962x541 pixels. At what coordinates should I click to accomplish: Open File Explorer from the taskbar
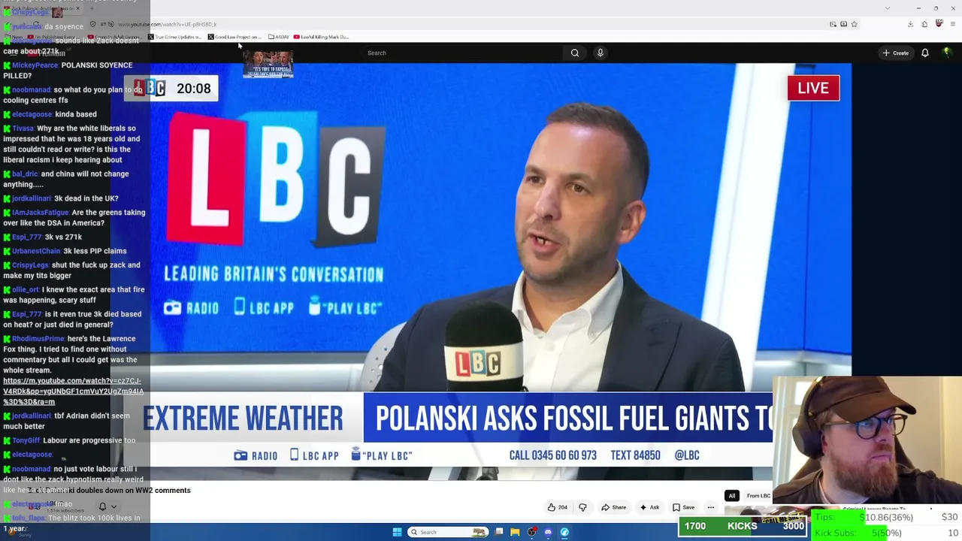click(x=515, y=532)
